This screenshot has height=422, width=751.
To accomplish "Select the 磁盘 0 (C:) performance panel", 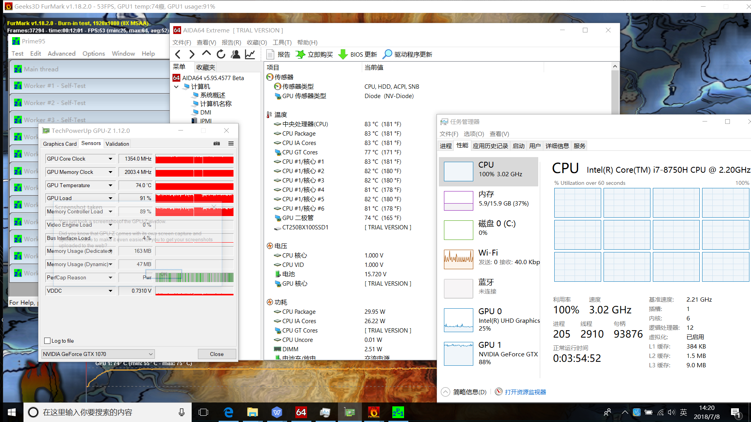I will pyautogui.click(x=489, y=230).
